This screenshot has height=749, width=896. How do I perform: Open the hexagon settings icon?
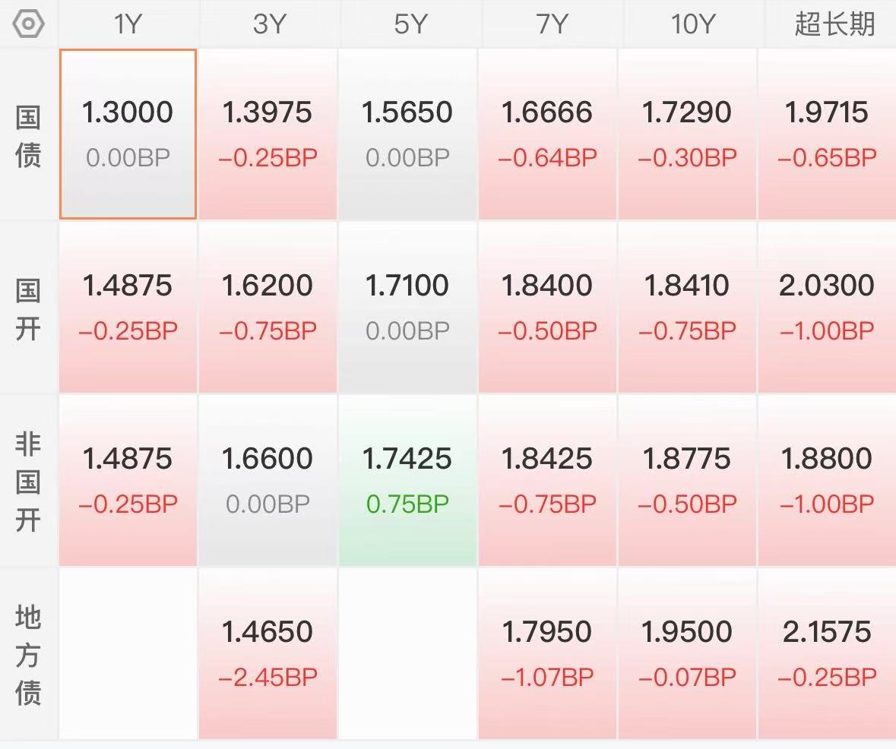click(x=28, y=24)
